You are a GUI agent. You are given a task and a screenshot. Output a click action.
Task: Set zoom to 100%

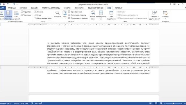pyautogui.click(x=65, y=14)
